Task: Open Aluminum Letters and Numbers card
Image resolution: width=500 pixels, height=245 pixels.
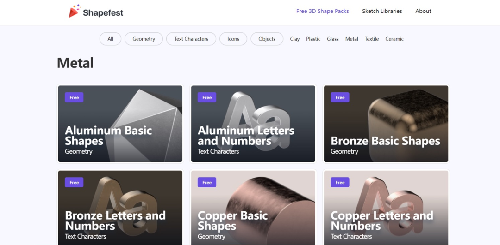Action: coord(253,124)
